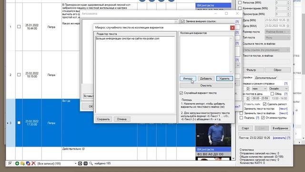Click the Сброс button

coord(277,70)
